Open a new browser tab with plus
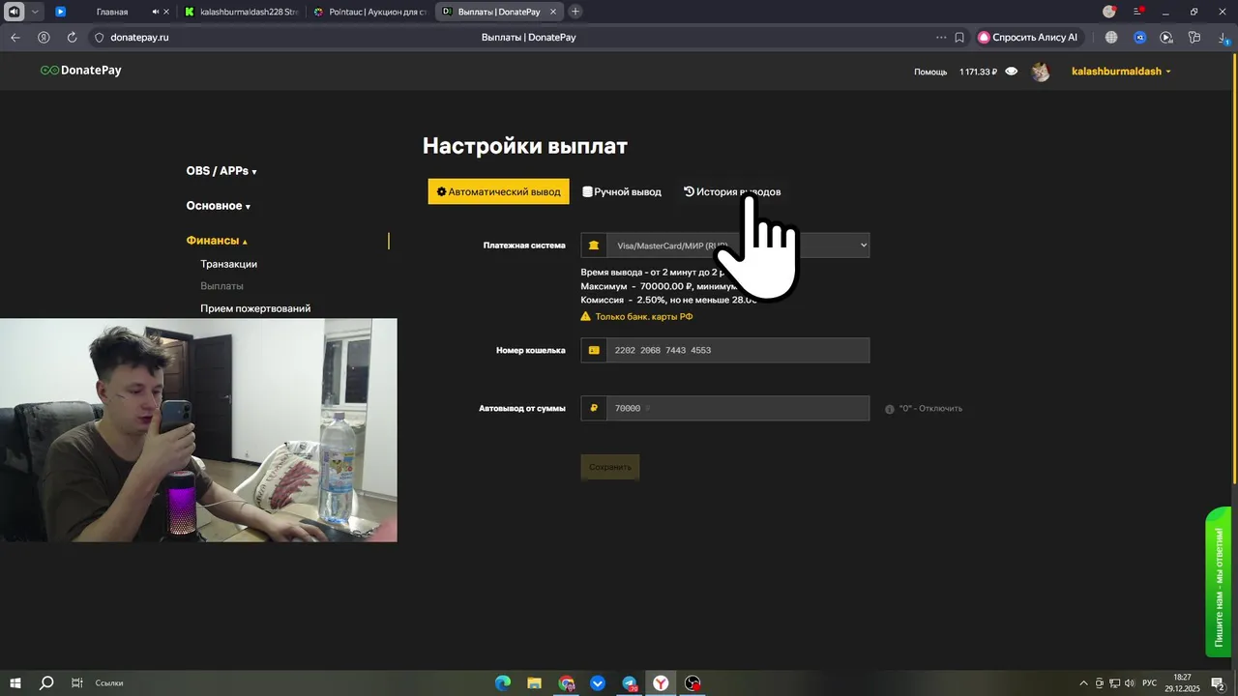1238x696 pixels. (575, 12)
